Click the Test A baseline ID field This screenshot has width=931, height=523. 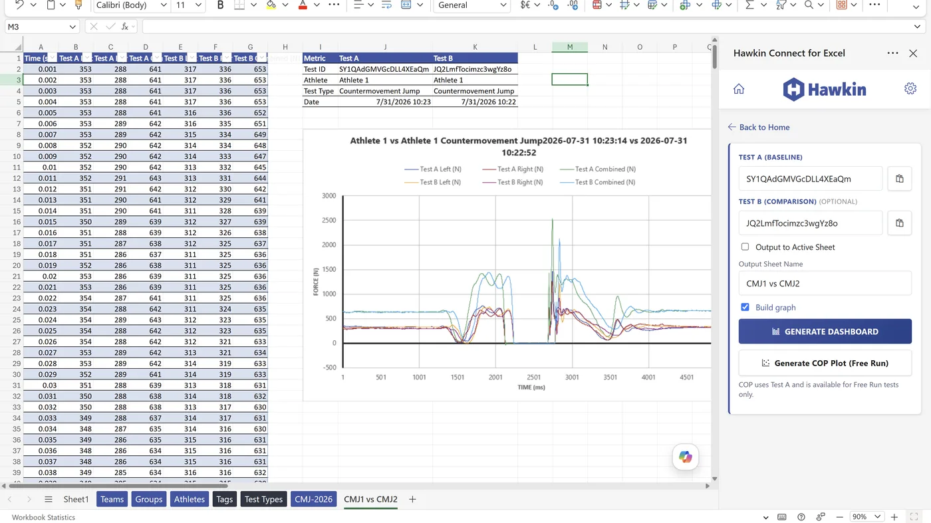point(811,179)
